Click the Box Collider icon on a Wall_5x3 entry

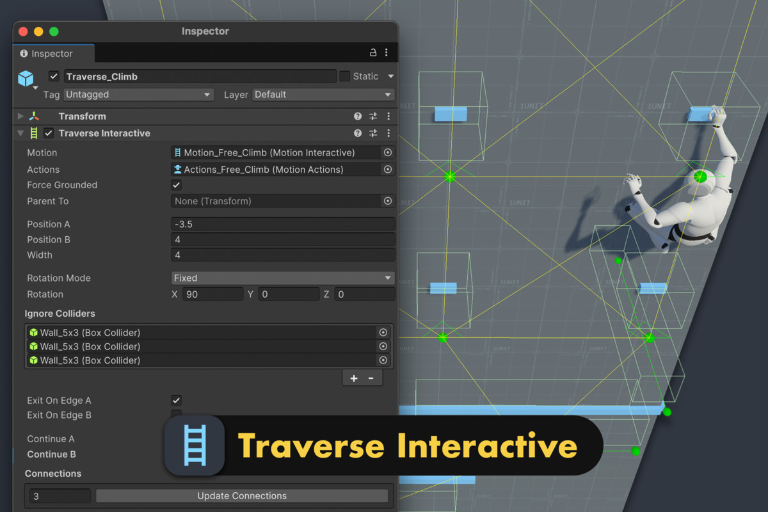33,332
